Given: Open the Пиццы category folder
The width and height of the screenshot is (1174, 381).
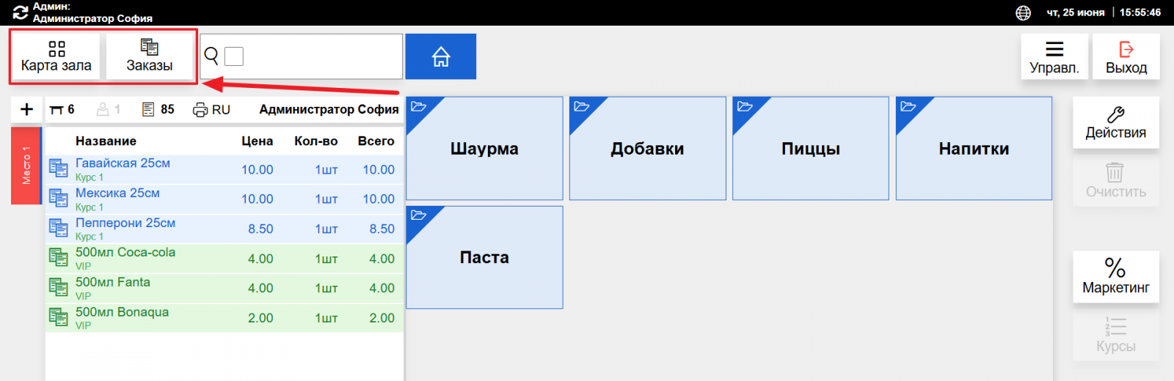Looking at the screenshot, I should pos(811,149).
